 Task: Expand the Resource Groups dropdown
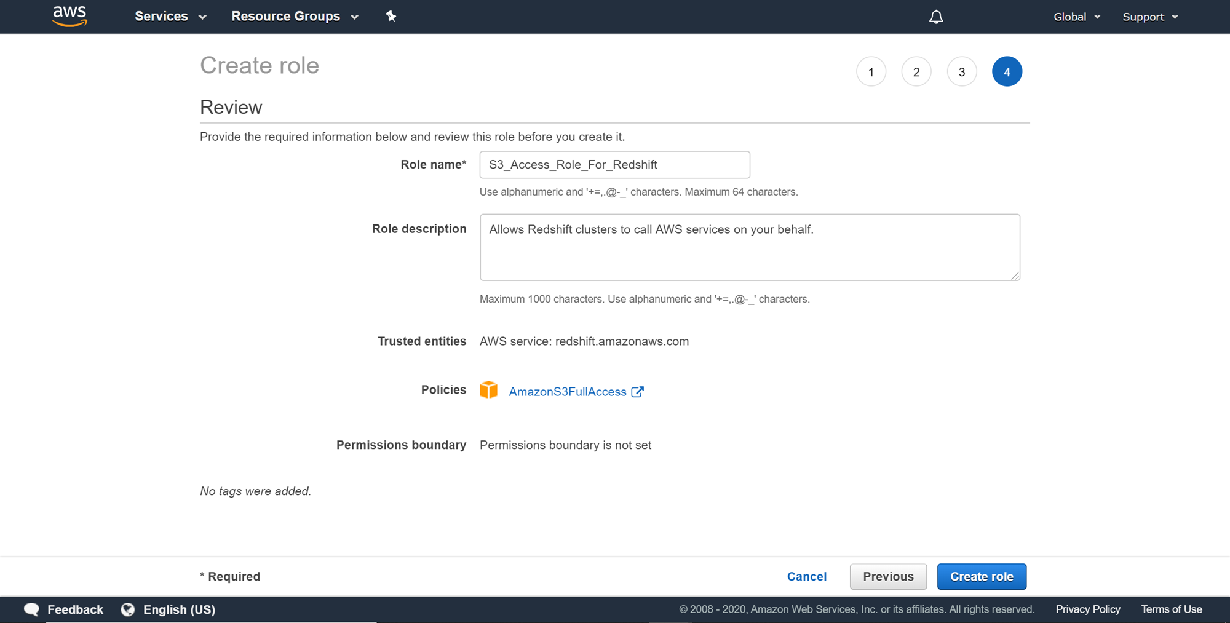[x=294, y=17]
